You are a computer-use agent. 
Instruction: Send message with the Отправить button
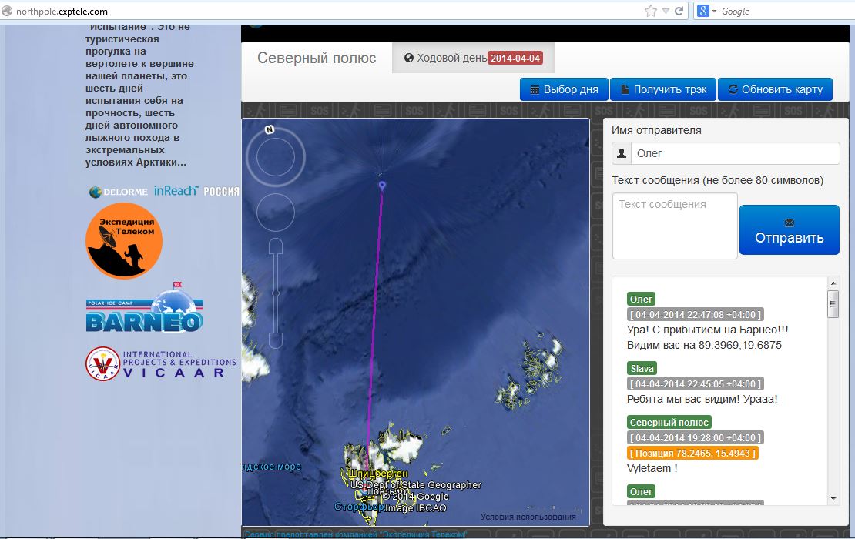[x=789, y=230]
